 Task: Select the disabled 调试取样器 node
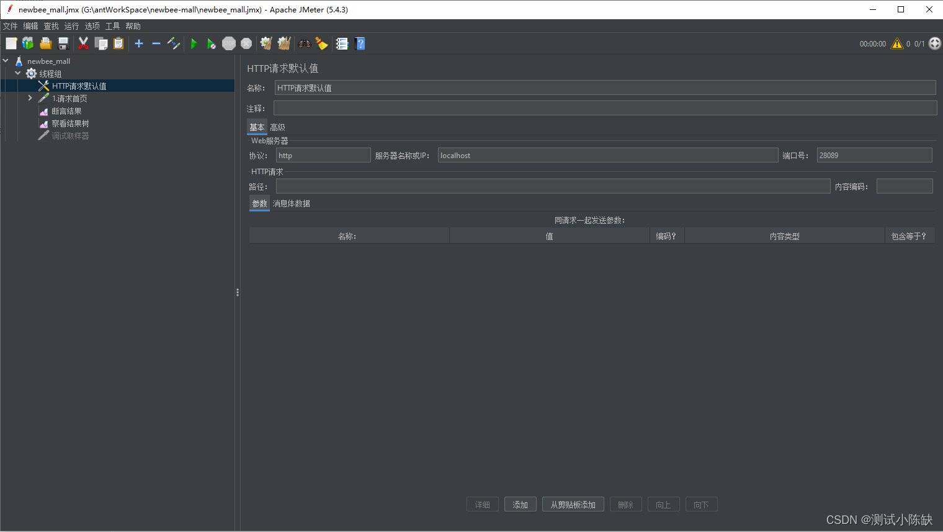point(70,136)
